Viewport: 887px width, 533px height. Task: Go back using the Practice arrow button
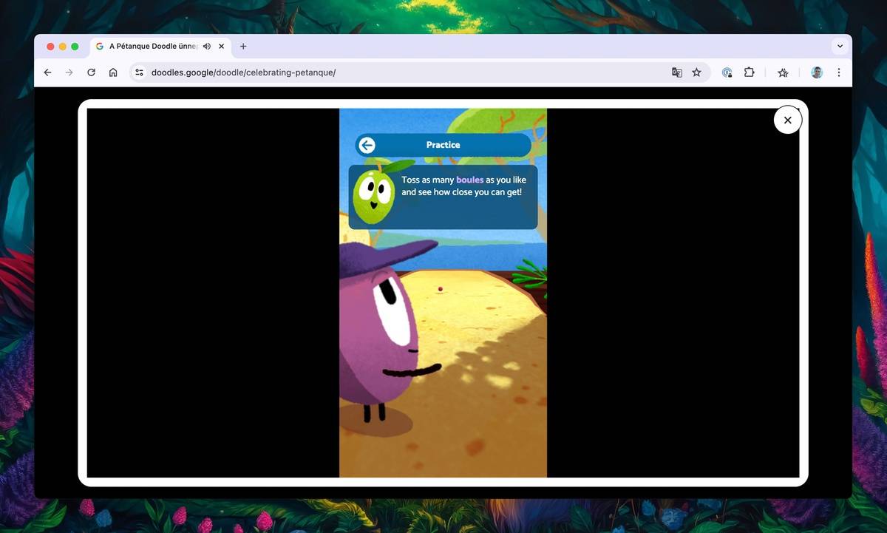tap(367, 145)
